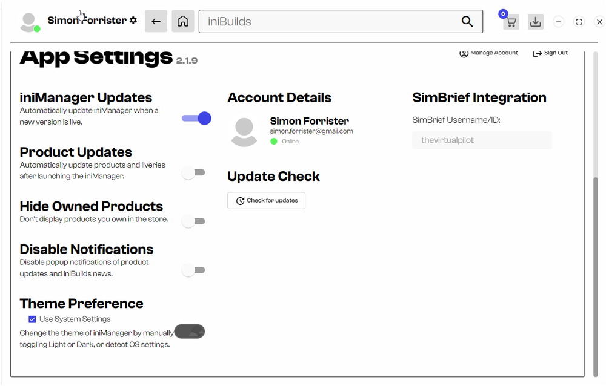Click Check for updates button

(x=267, y=201)
